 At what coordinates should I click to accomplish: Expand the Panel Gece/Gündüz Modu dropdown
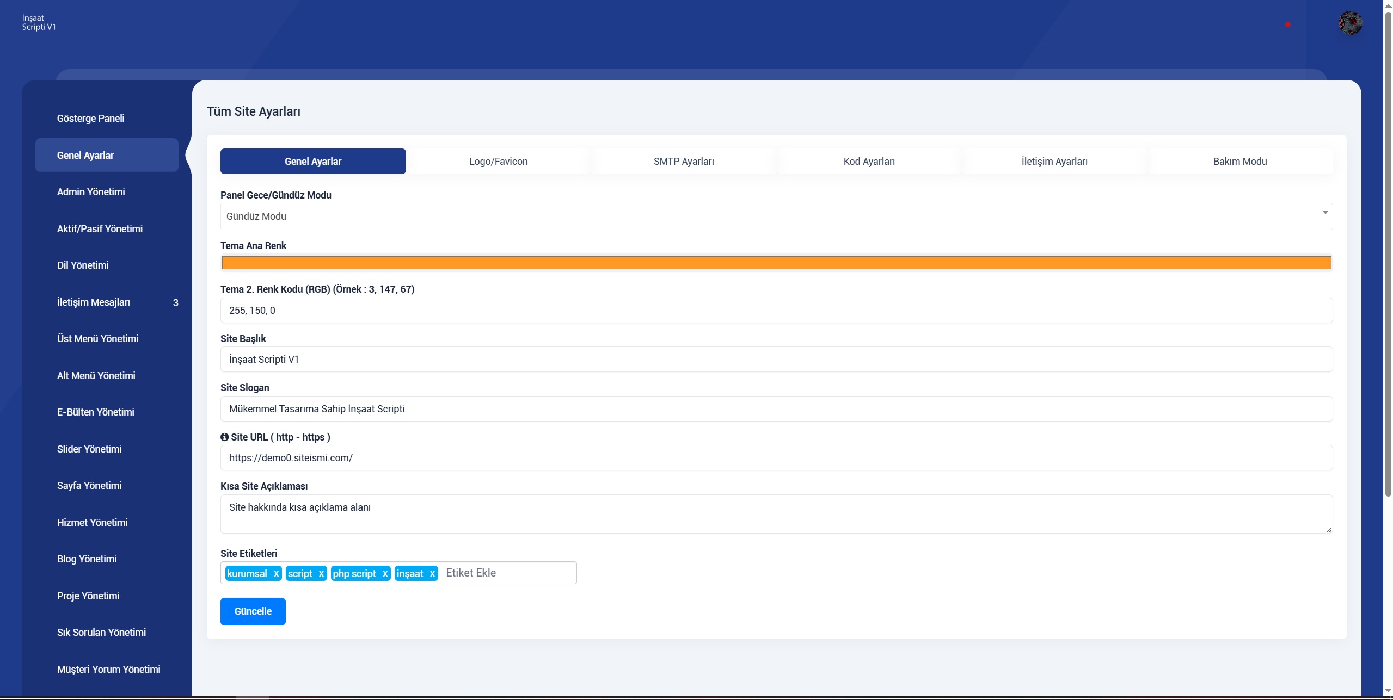776,216
